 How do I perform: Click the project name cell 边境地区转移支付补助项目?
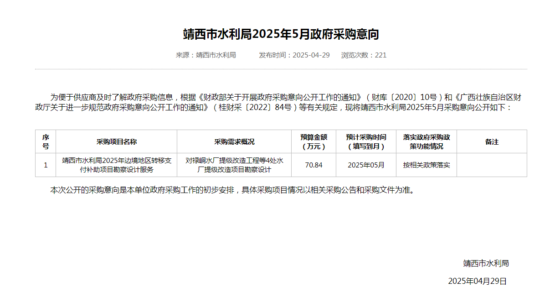pos(116,165)
